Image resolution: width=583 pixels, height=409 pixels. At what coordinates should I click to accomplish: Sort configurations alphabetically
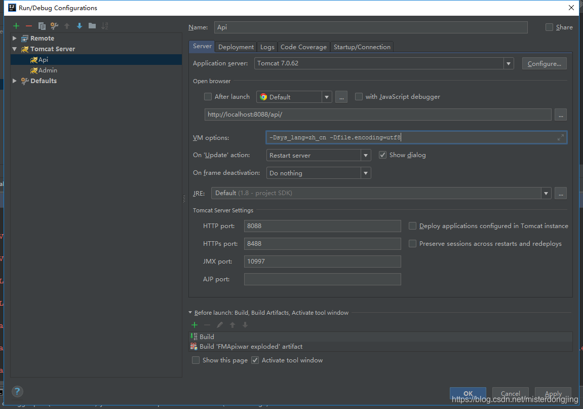pos(105,26)
